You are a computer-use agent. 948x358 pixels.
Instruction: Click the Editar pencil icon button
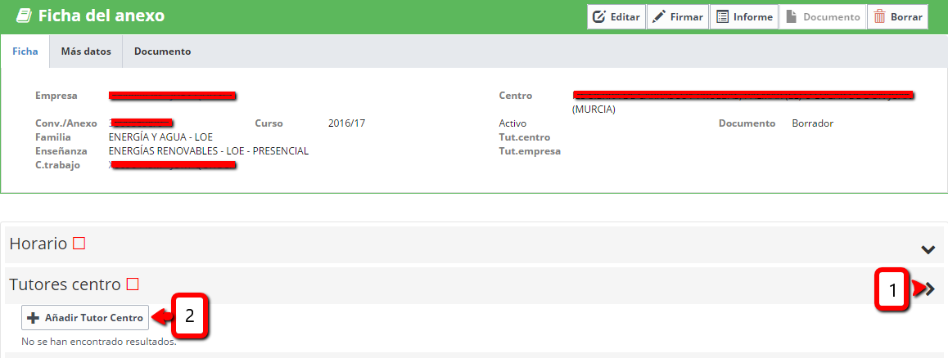(x=599, y=16)
